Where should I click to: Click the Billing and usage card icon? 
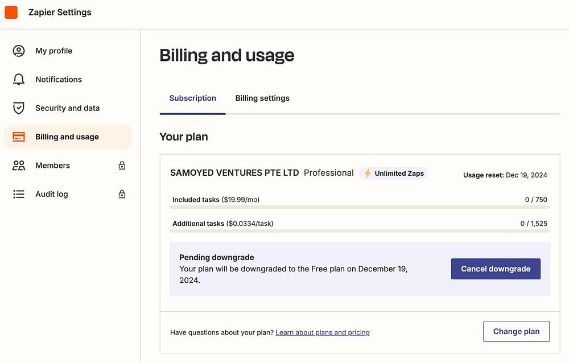pos(19,137)
